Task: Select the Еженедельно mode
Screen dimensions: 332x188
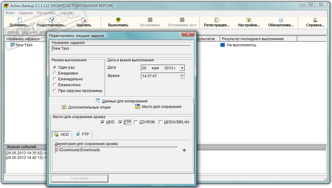Action: (55, 79)
